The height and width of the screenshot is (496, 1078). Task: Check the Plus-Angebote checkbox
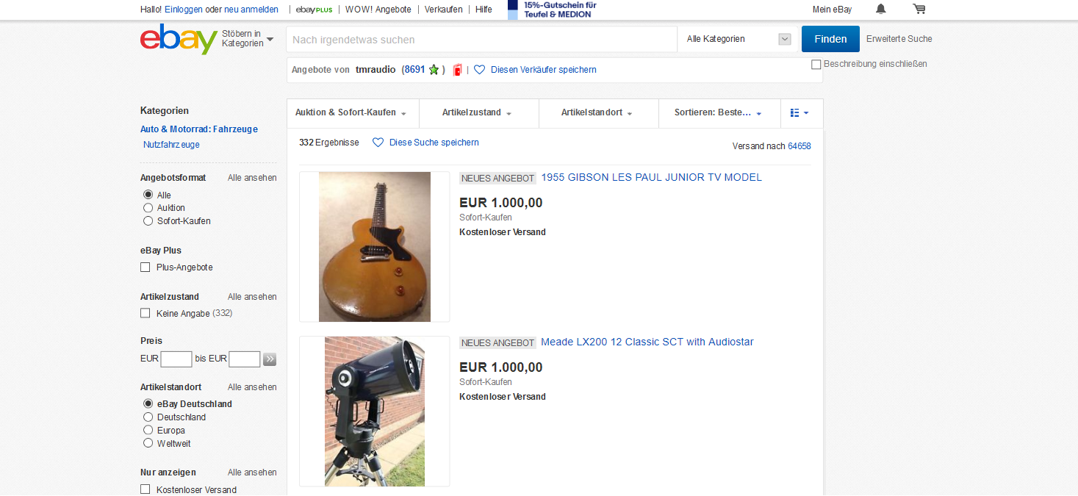coord(145,267)
